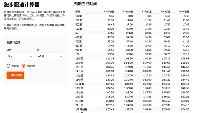The width and height of the screenshot is (204, 113).
Task: Click the 1:57:48 half marathon time
Action: click(x=110, y=109)
